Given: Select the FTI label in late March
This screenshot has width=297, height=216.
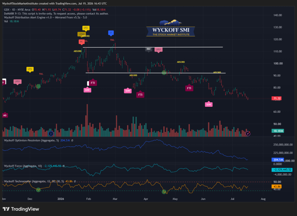Looking at the screenshot, I should coord(140,94).
